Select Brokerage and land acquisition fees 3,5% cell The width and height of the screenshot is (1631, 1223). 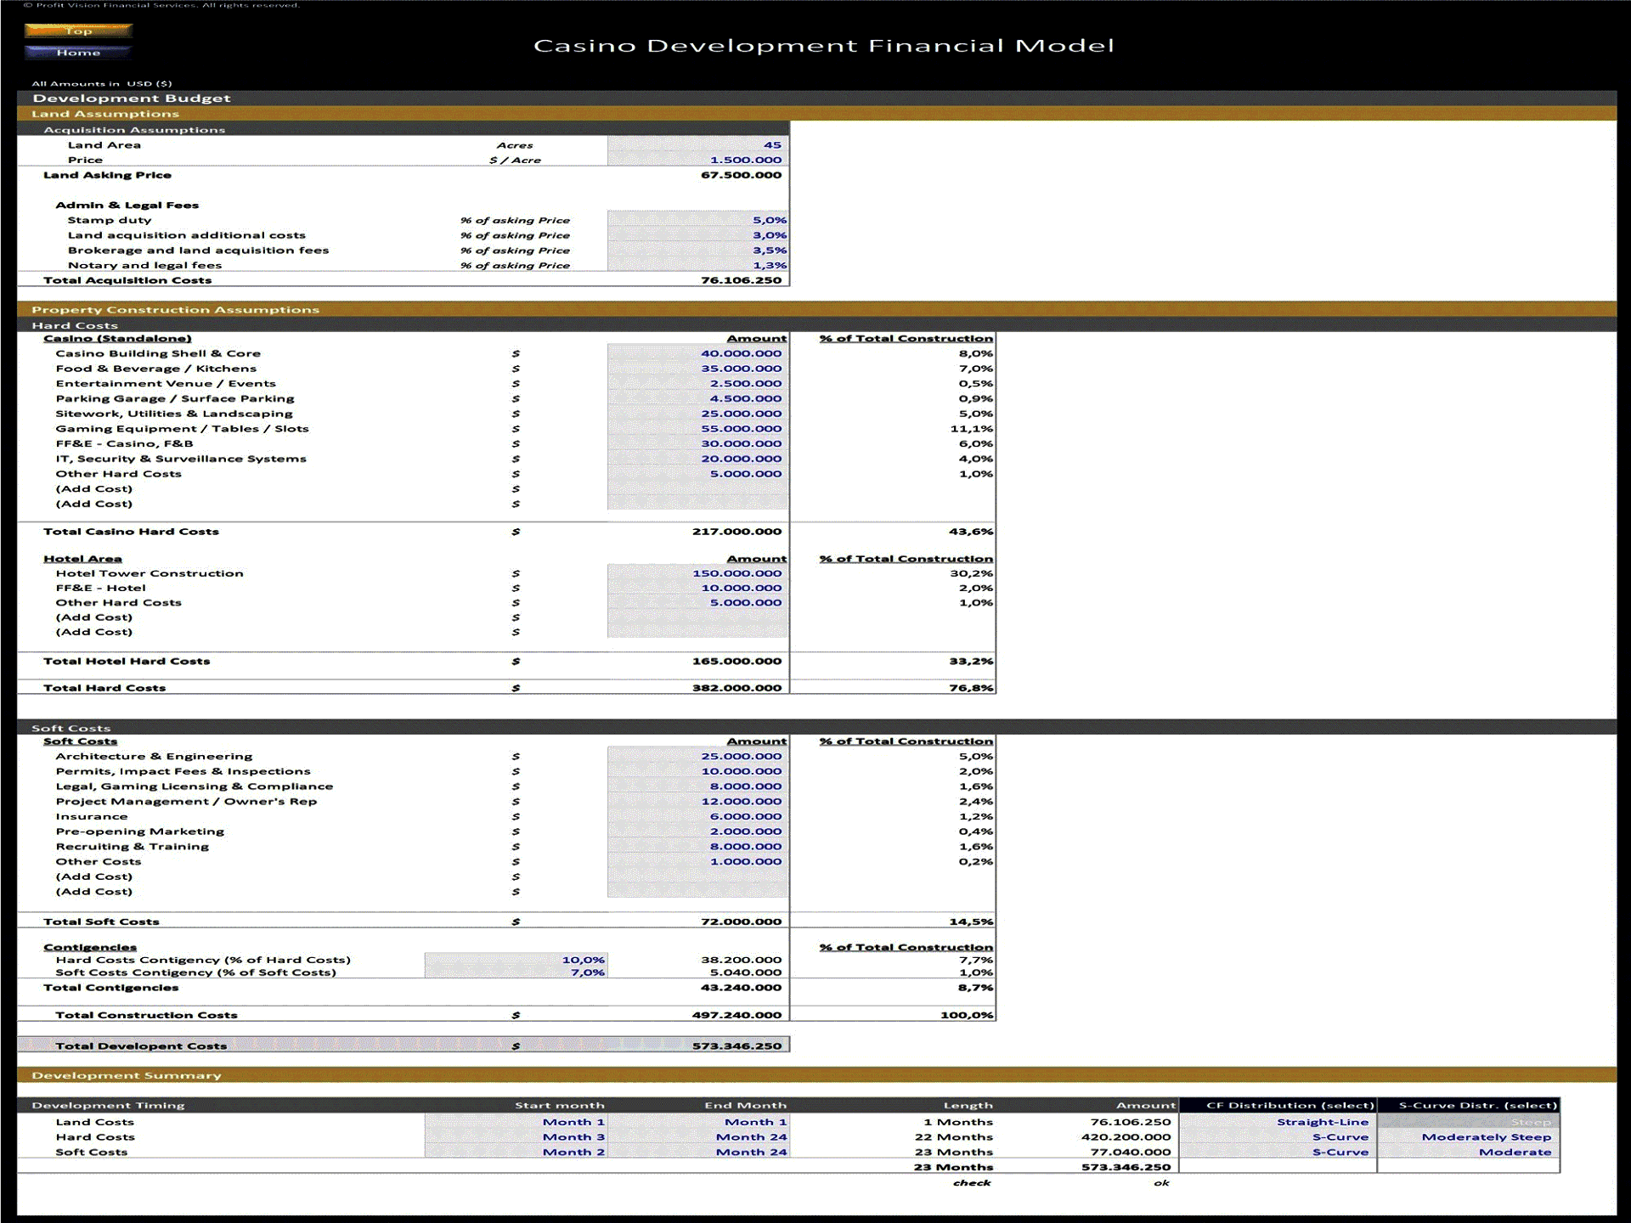click(697, 251)
